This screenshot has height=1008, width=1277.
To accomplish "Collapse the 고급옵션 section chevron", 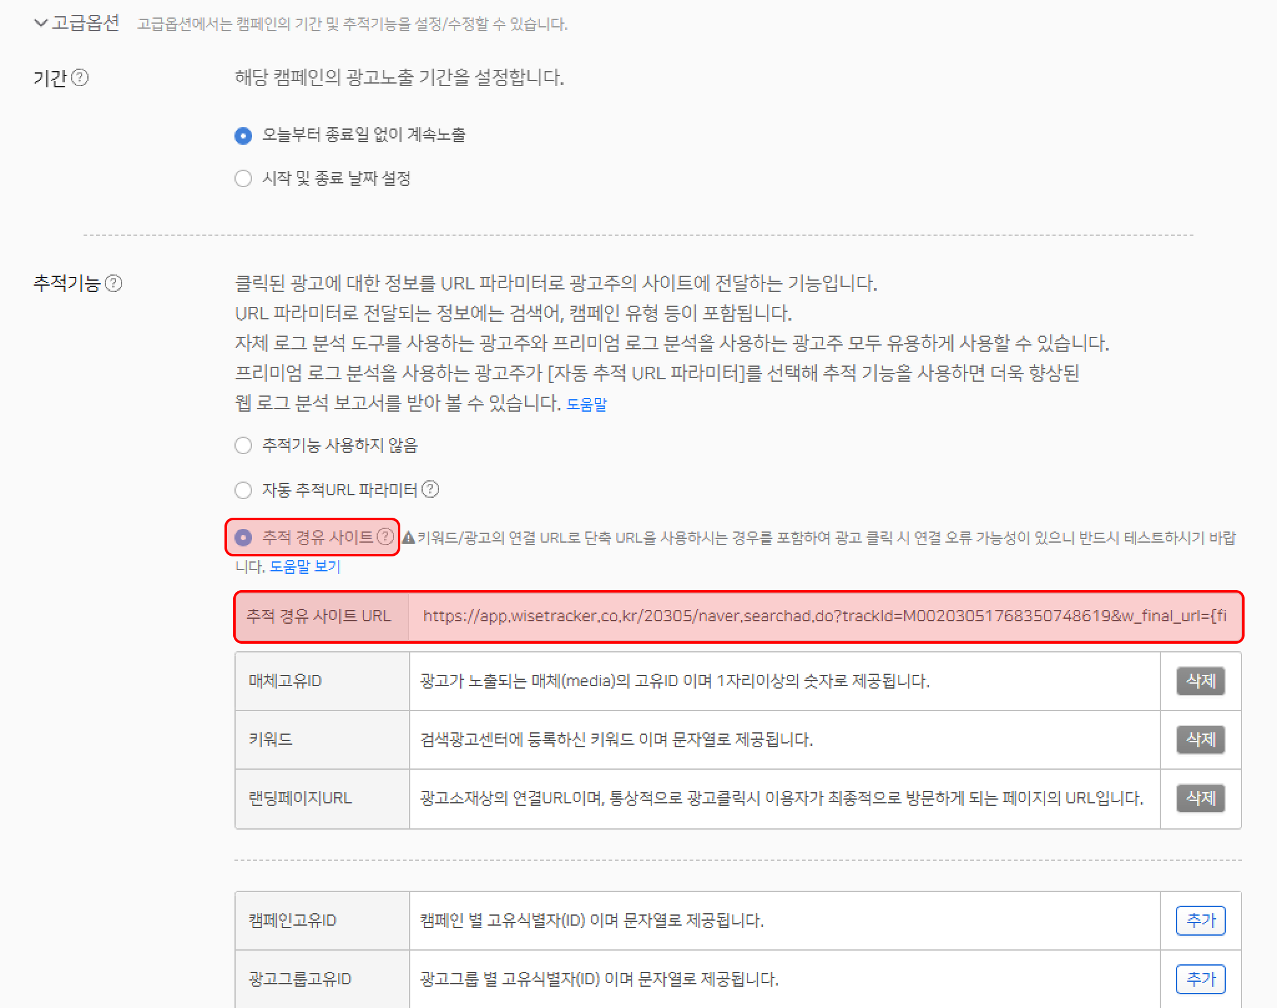I will [41, 23].
